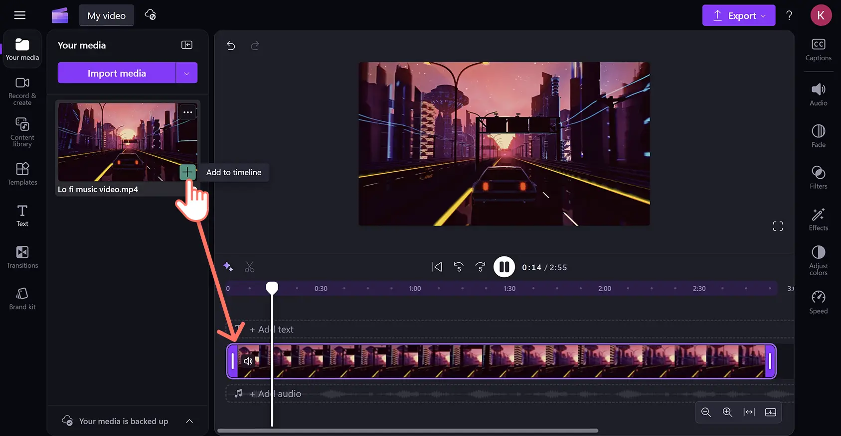Open the Captions panel
The image size is (841, 436).
click(x=819, y=50)
